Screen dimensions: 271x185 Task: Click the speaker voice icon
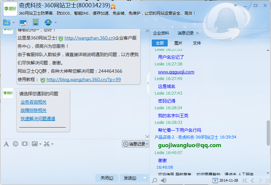pyautogui.click(x=163, y=180)
